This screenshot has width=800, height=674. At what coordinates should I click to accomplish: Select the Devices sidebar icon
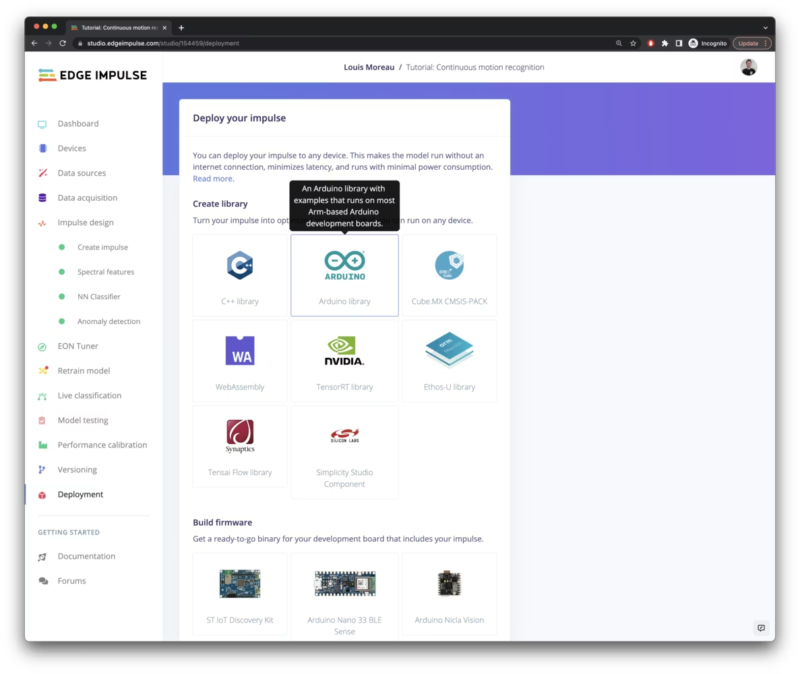[42, 148]
